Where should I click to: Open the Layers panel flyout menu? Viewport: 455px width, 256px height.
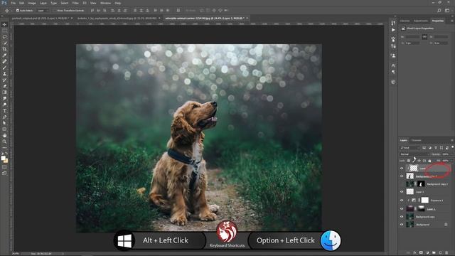452,141
